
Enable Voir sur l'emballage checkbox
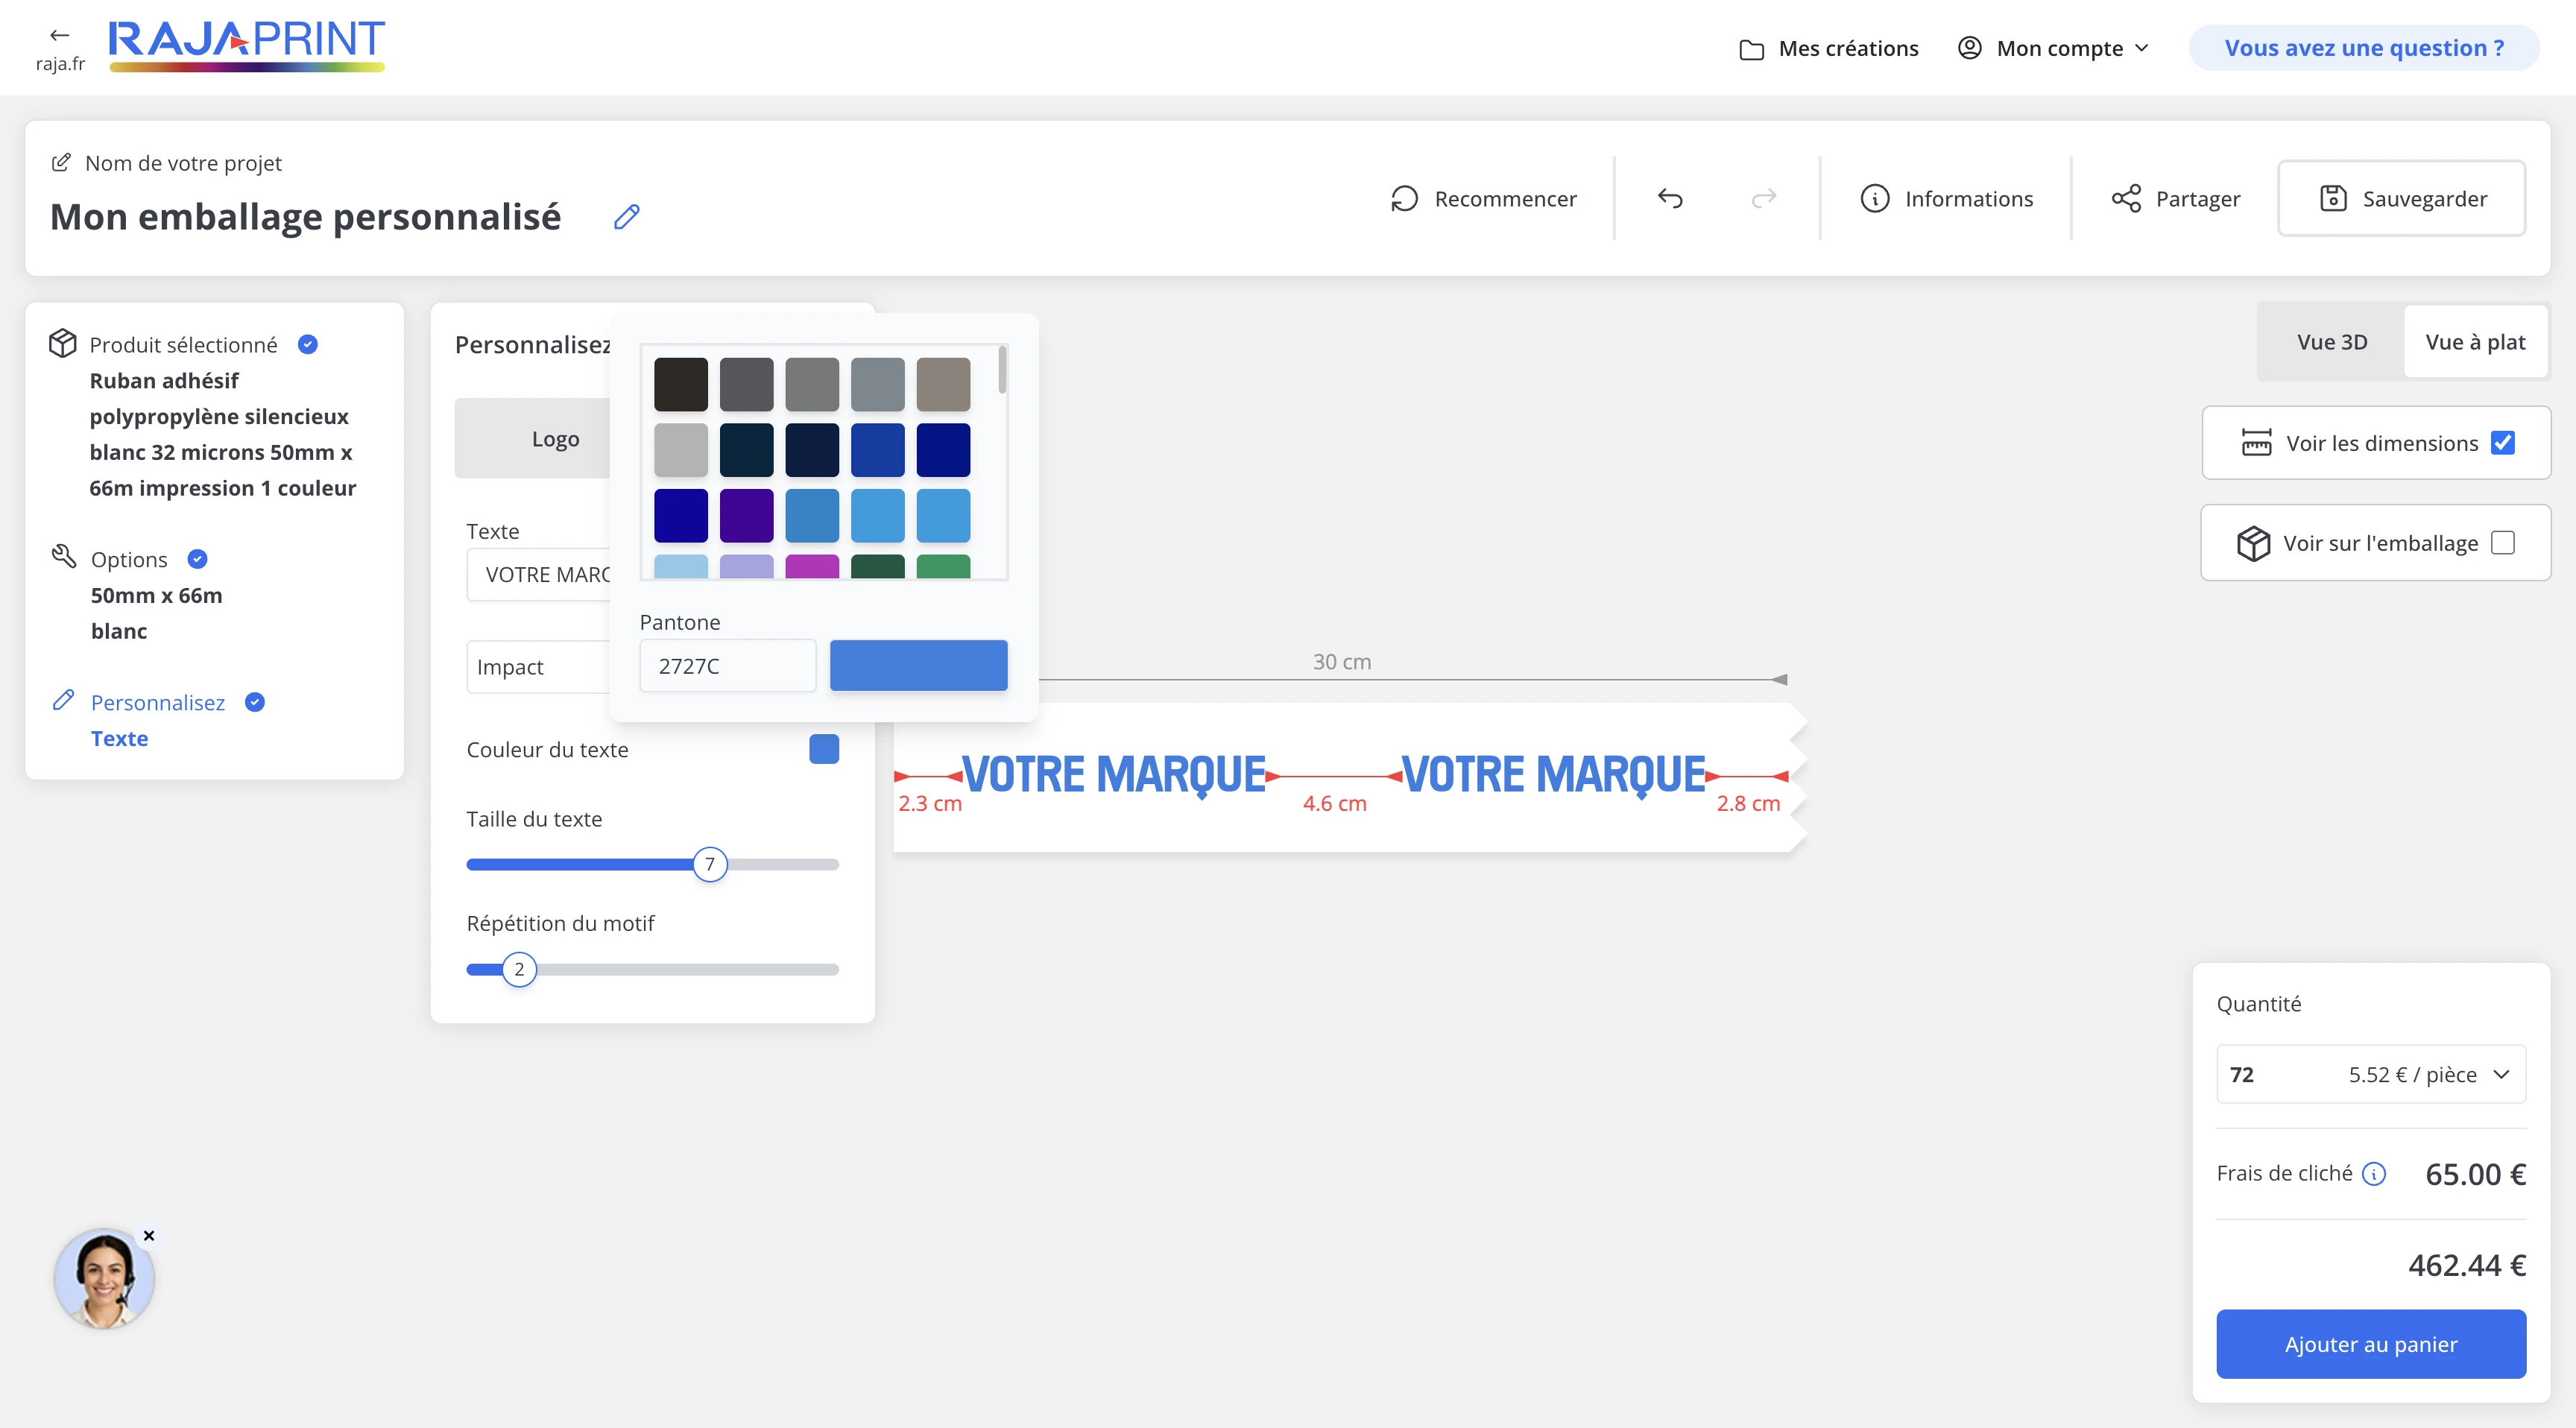tap(2502, 543)
